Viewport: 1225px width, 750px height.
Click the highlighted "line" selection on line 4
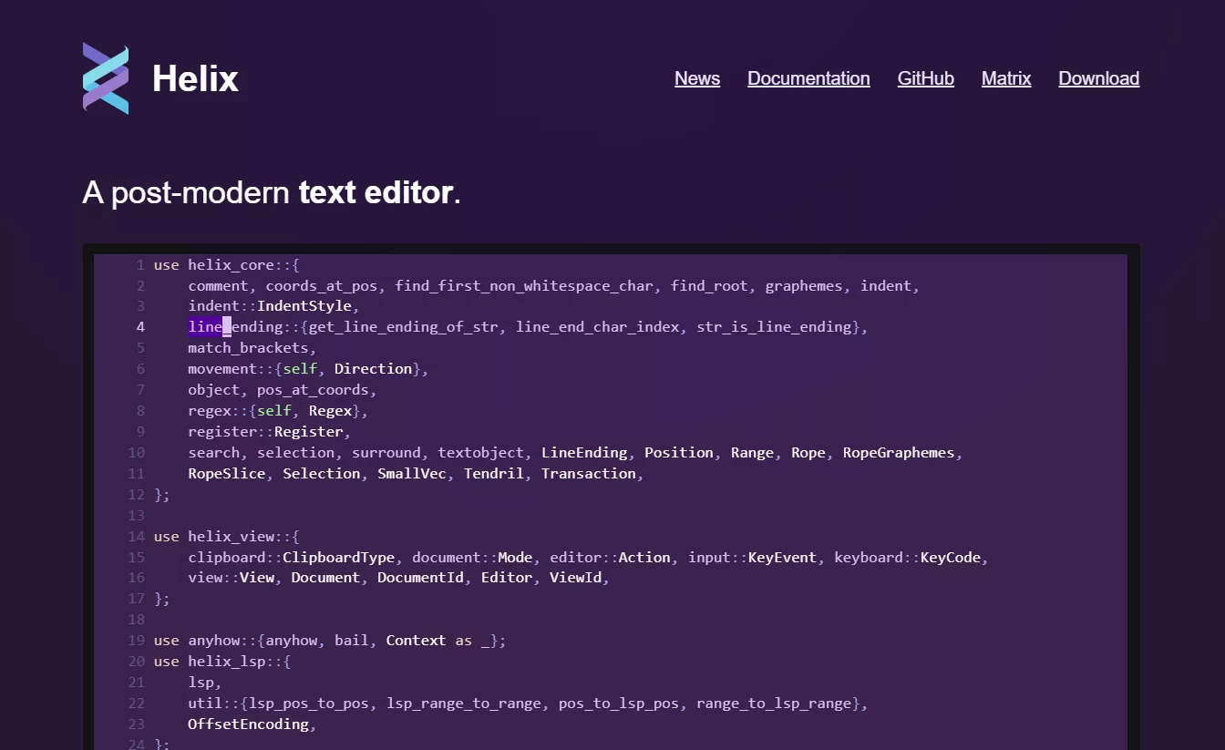(x=206, y=327)
